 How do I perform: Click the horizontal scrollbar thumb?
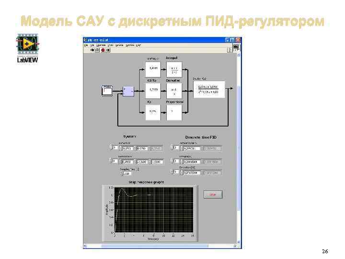(x=154, y=246)
